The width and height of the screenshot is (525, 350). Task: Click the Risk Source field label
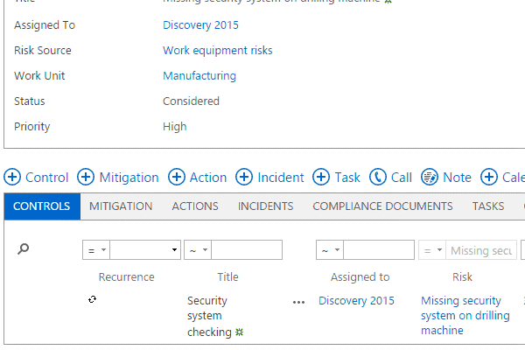pyautogui.click(x=43, y=51)
